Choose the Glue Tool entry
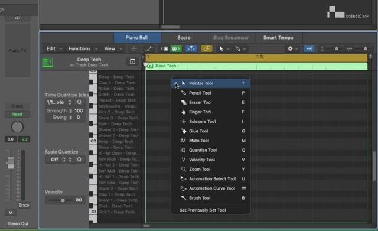This screenshot has height=231, width=378. coord(210,131)
